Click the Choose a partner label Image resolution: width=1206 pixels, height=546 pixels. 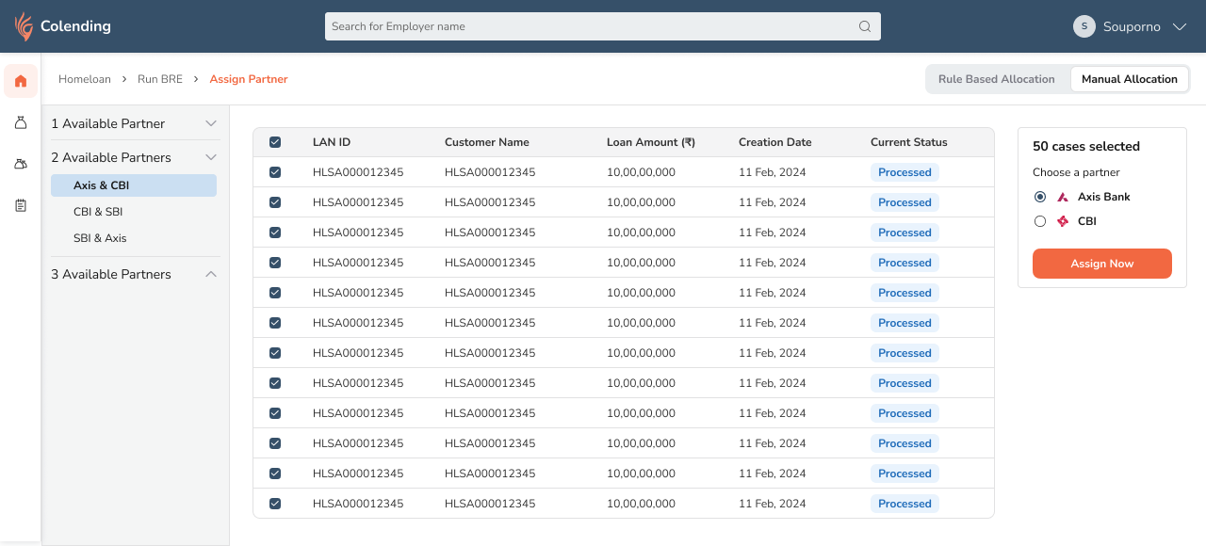(1076, 172)
